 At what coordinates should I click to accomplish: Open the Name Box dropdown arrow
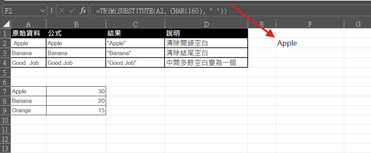[43, 11]
